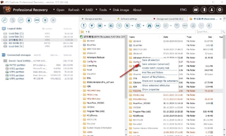Image resolution: width=226 pixels, height=136 pixels.
Task: Open the Disk image menu
Action: click(121, 10)
